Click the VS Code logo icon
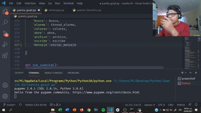The height and width of the screenshot is (113, 201). (3, 3)
